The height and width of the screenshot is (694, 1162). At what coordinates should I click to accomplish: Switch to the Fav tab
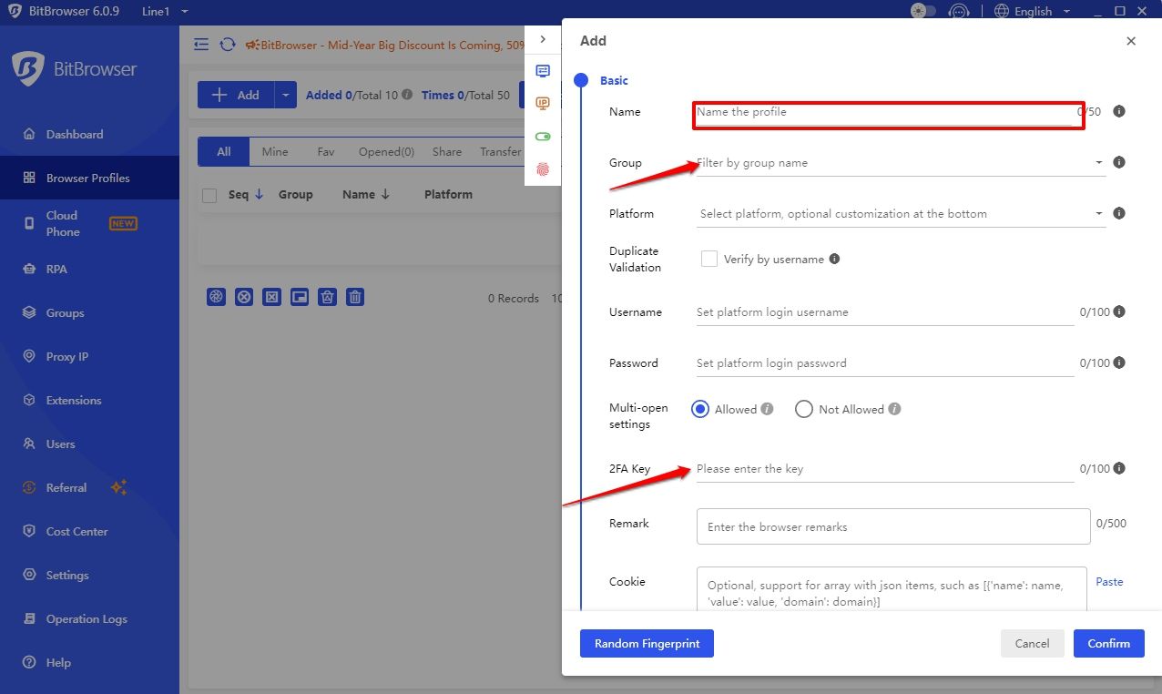(326, 152)
